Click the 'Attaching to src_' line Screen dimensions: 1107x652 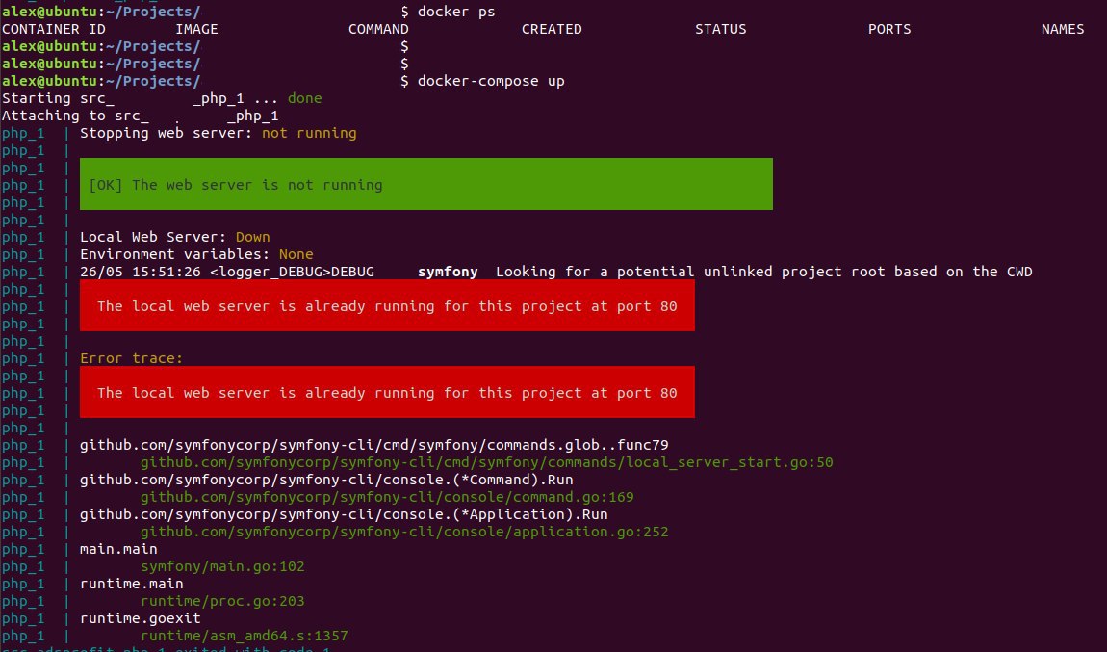tap(140, 116)
